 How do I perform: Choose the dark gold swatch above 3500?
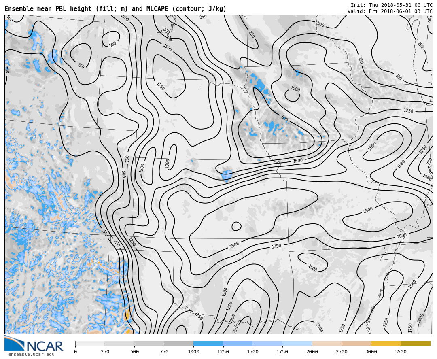tap(416, 343)
